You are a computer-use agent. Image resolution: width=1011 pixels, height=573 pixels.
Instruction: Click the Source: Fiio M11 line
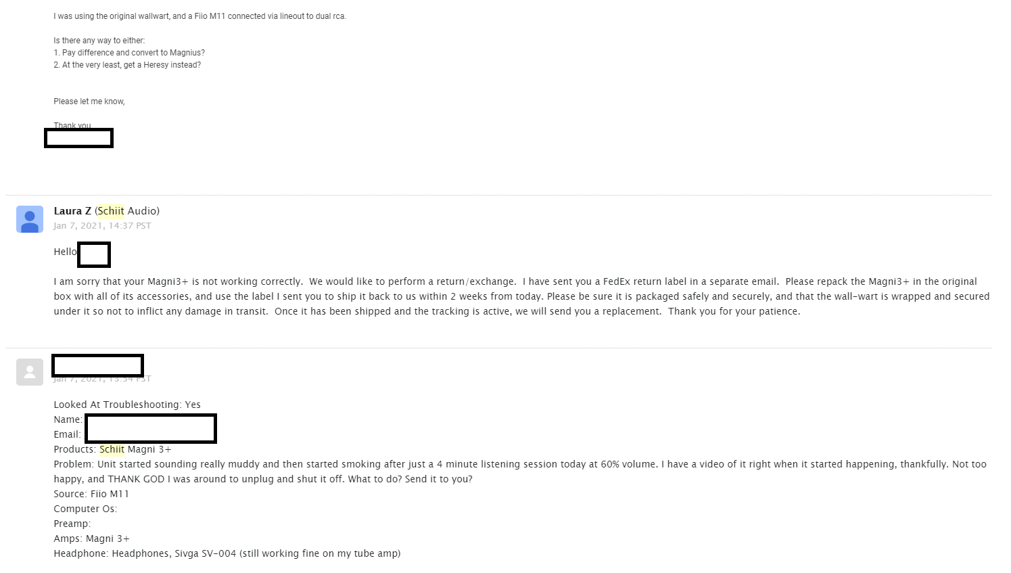coord(91,494)
